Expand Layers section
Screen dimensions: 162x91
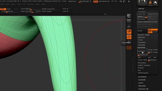[x=141, y=83]
